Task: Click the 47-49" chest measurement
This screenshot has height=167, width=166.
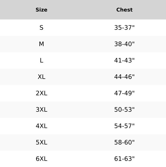Action: pos(124,93)
